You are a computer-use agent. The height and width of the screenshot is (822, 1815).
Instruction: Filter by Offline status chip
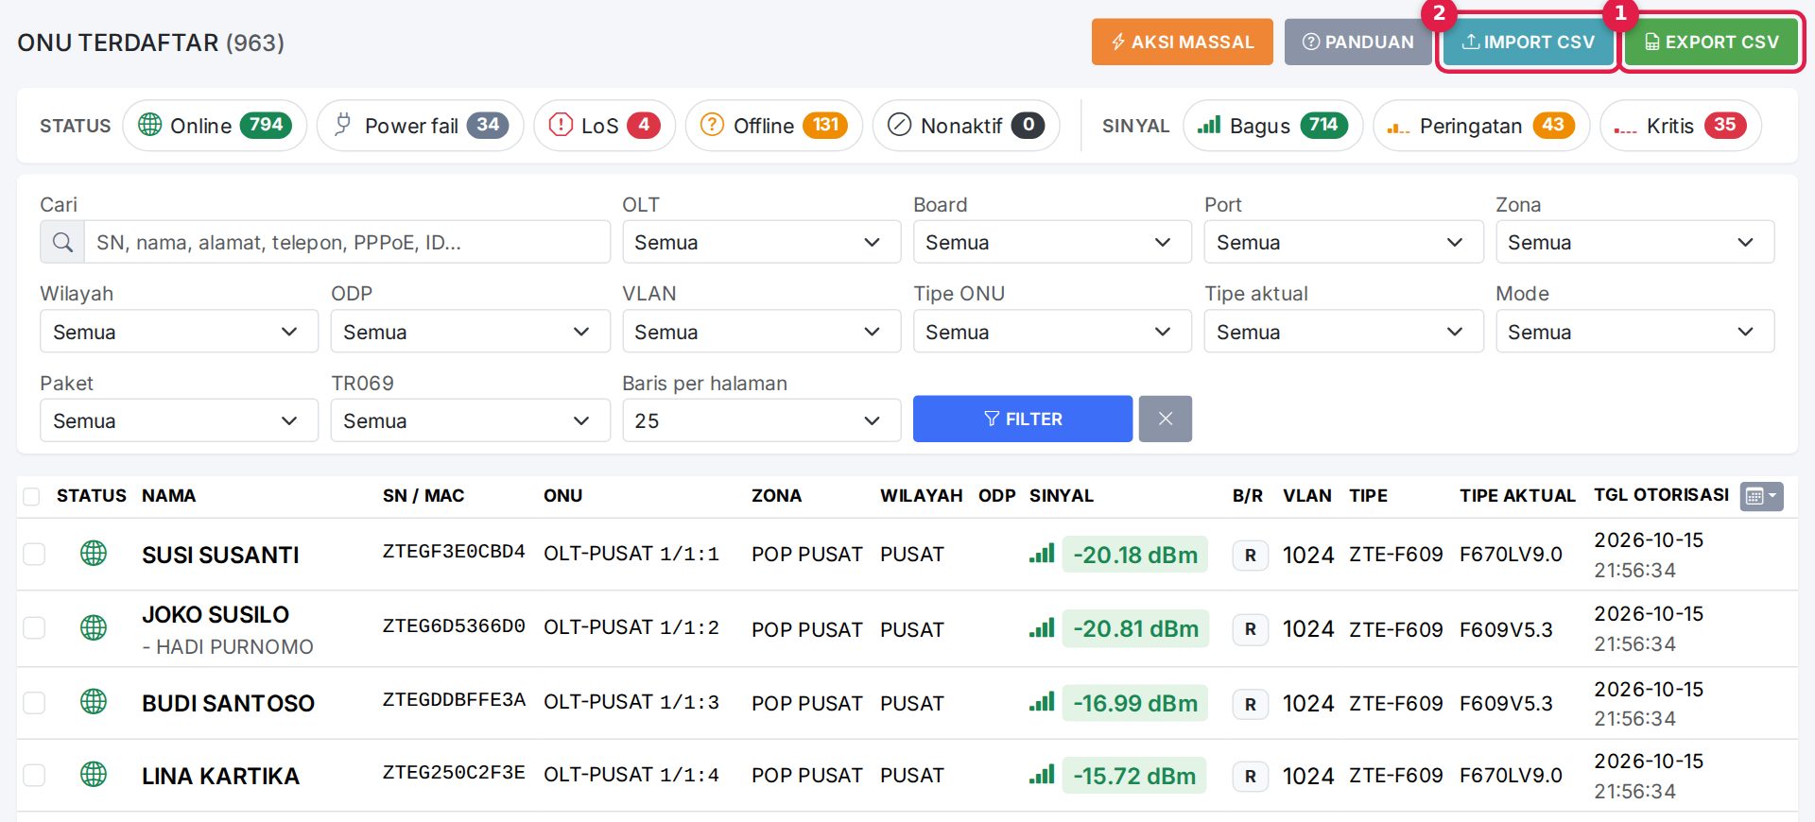tap(773, 126)
